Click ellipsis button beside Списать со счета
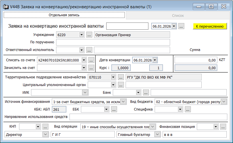Screen dimensions: 233x143 [x=91, y=60]
